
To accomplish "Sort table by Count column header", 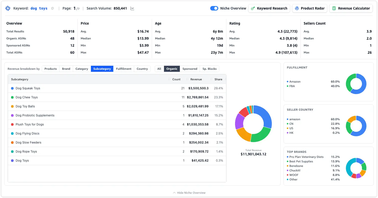I will (176, 79).
